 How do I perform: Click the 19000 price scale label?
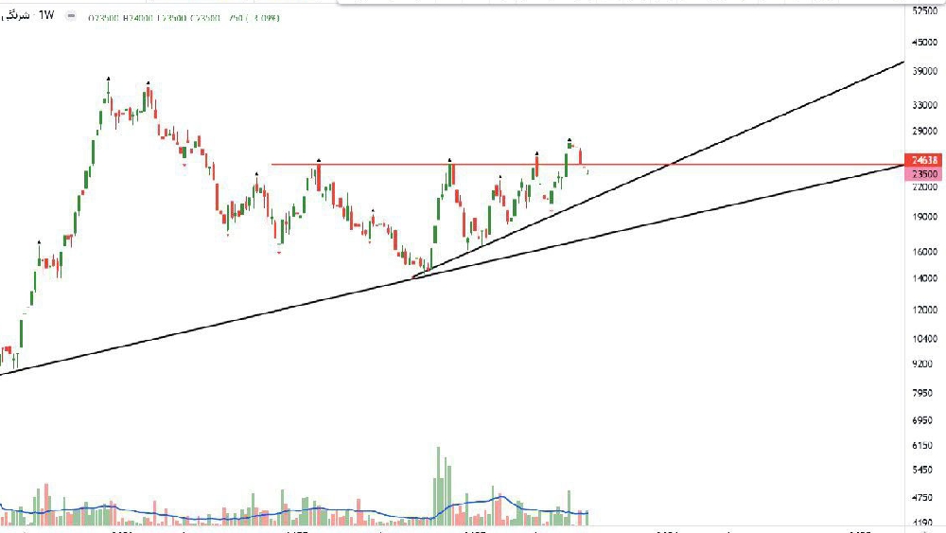(x=925, y=217)
